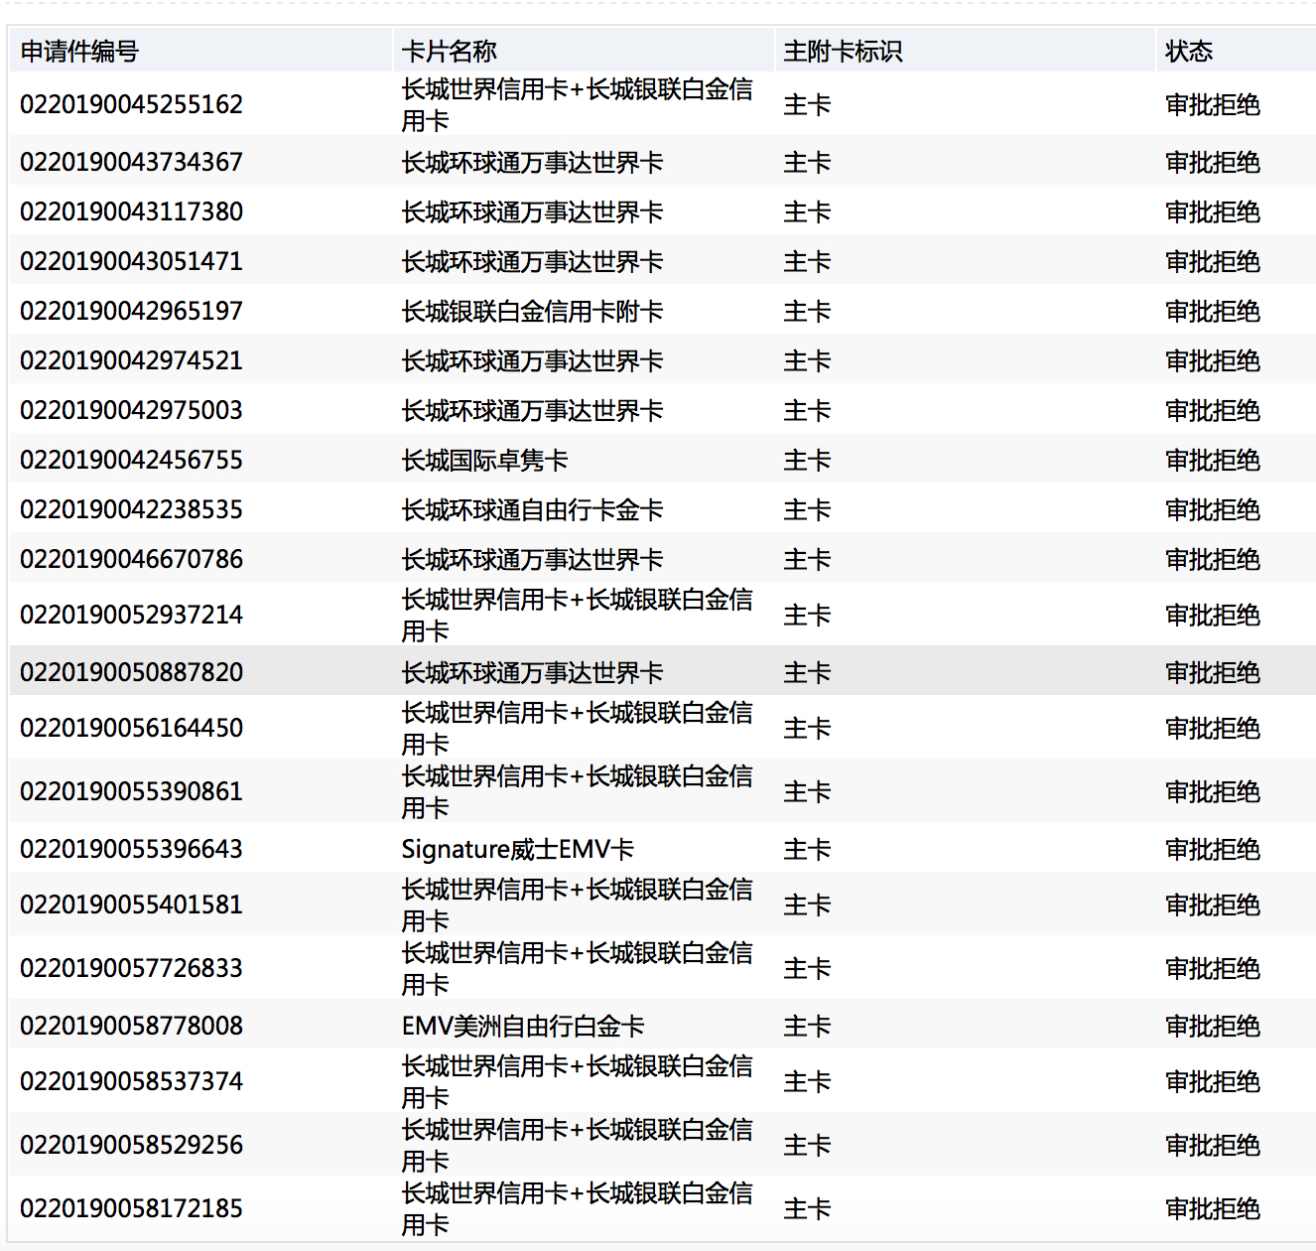Click the card name in row 0220190057726833
The width and height of the screenshot is (1316, 1251).
[576, 968]
